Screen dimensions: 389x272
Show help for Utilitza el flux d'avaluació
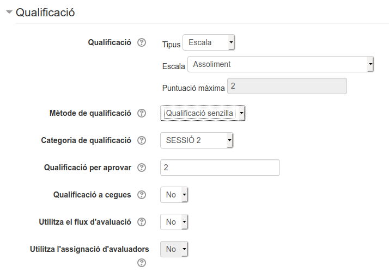142,222
